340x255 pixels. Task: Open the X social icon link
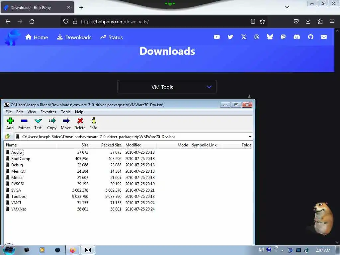[244, 37]
